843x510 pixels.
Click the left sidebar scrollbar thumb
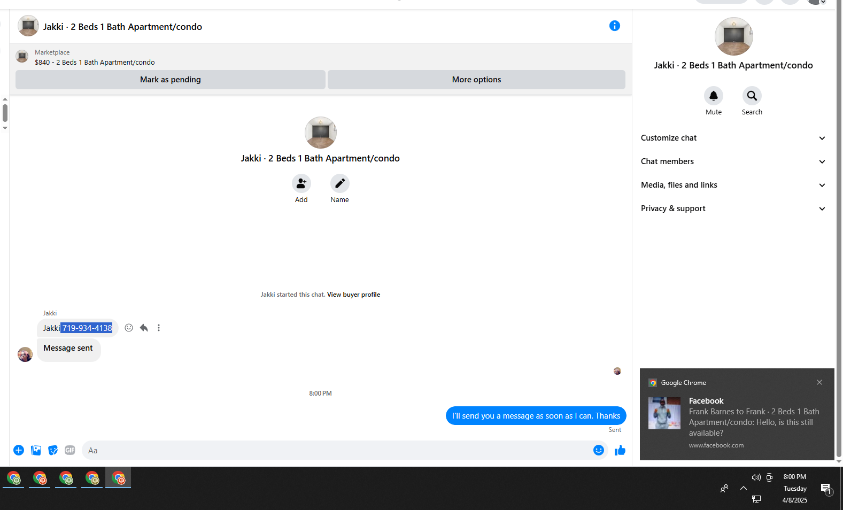[x=5, y=113]
